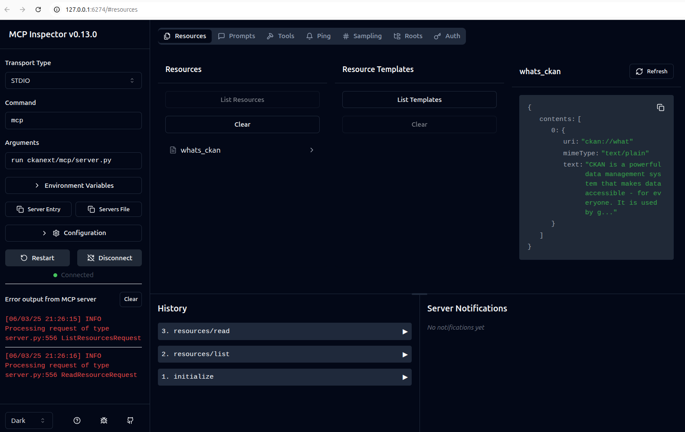This screenshot has height=432, width=685.
Task: Click the ListResourcesRequest log entry
Action: 73,328
